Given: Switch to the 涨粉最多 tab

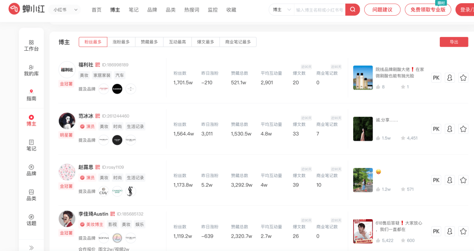Looking at the screenshot, I should click(121, 42).
